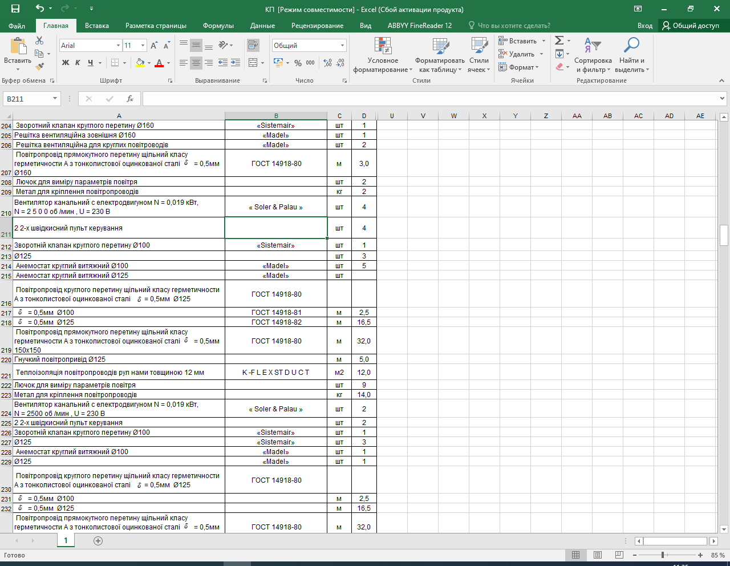Open the ABBYY FineReader 12 tab
The width and height of the screenshot is (730, 566).
point(420,26)
